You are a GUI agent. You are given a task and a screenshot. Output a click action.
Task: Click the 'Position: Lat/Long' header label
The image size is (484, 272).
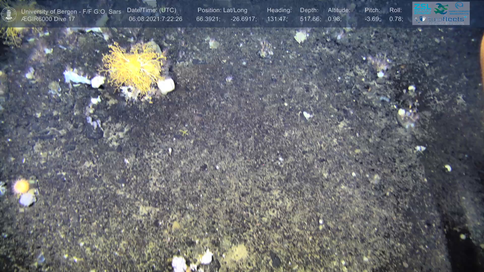(x=222, y=10)
